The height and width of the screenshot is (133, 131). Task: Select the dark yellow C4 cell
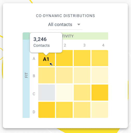click(100, 92)
